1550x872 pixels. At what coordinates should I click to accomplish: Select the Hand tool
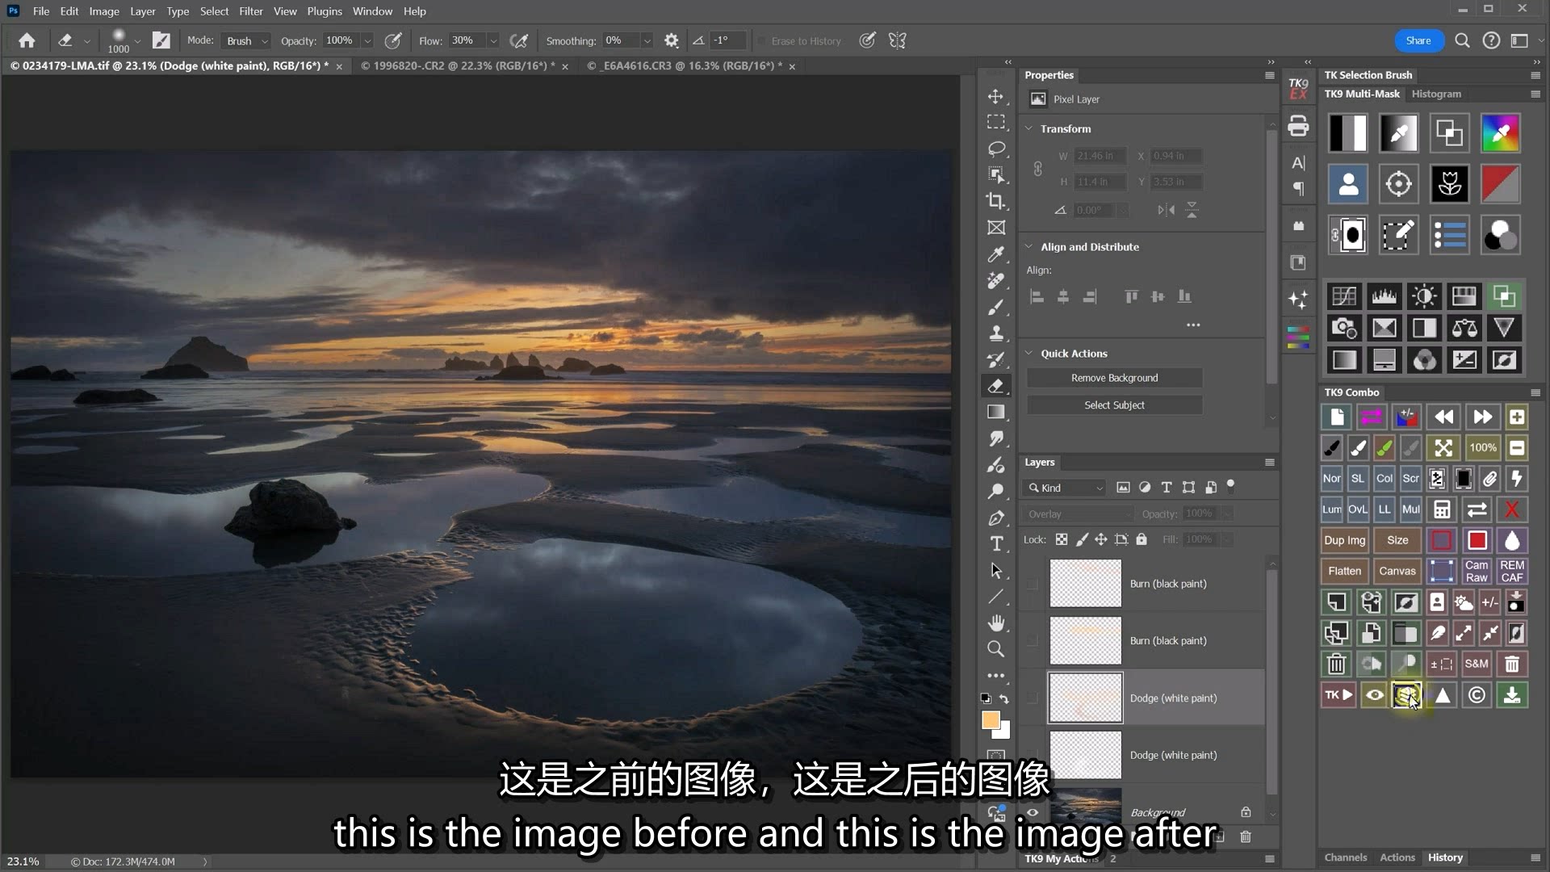(996, 623)
